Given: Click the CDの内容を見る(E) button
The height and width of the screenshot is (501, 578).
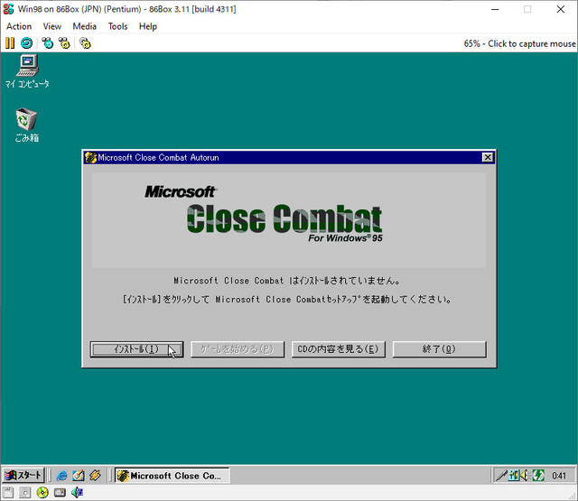Looking at the screenshot, I should tap(339, 349).
